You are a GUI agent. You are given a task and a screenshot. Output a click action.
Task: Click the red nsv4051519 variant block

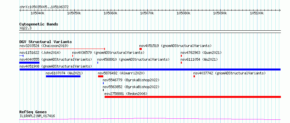[x=140, y=49]
